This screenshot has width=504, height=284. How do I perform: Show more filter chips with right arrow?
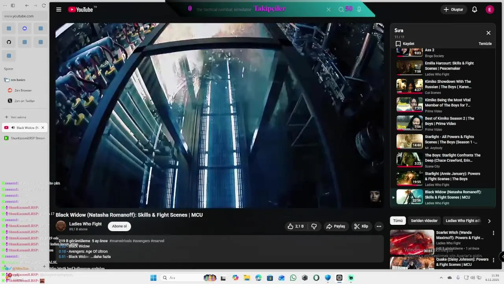[489, 221]
